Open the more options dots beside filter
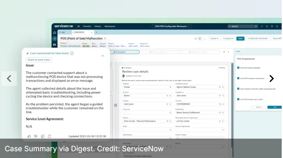The image size is (283, 158). [228, 52]
